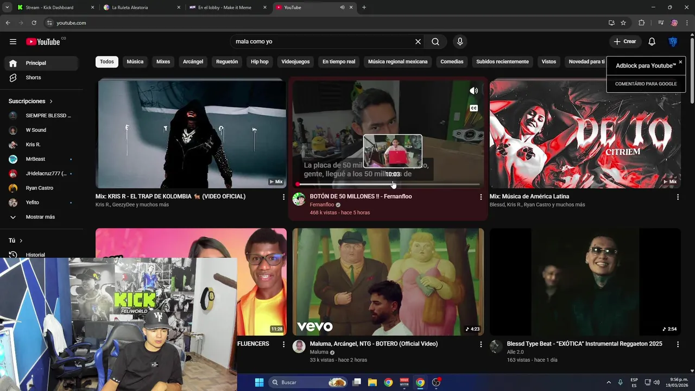The image size is (695, 391).
Task: Open the Windows Start menu
Action: click(x=259, y=382)
